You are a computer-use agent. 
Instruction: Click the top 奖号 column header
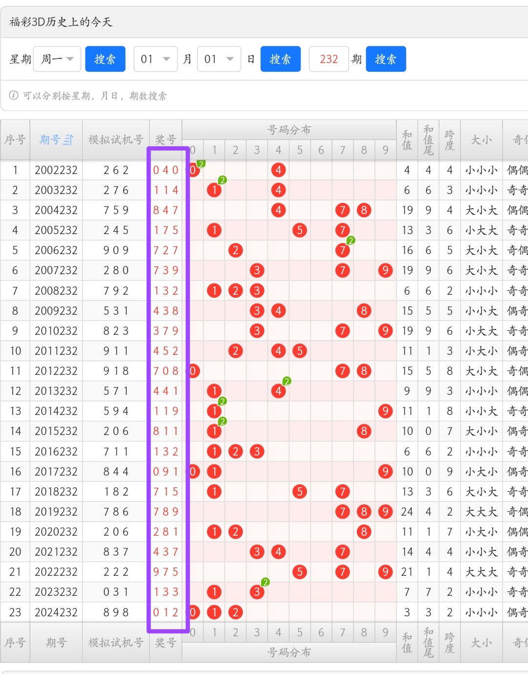pos(166,140)
